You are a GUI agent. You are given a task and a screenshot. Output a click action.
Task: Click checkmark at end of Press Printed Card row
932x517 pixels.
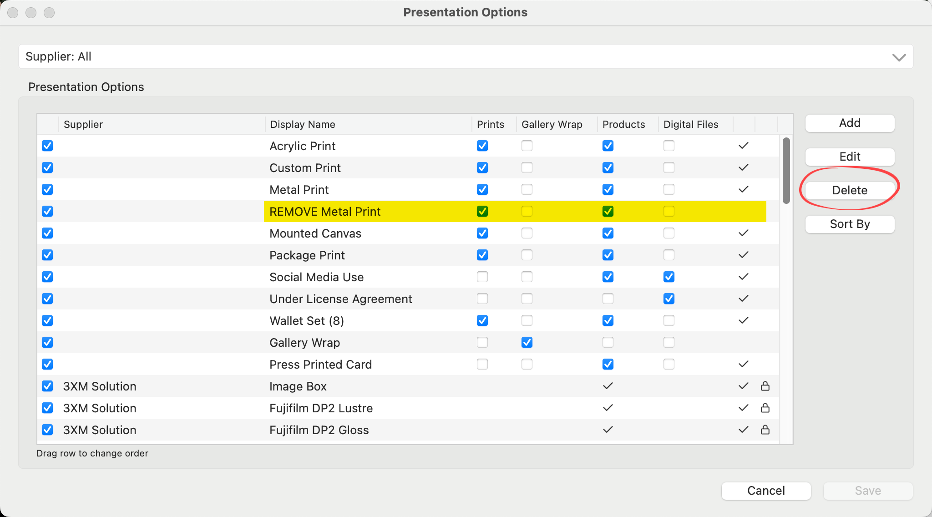click(x=743, y=364)
